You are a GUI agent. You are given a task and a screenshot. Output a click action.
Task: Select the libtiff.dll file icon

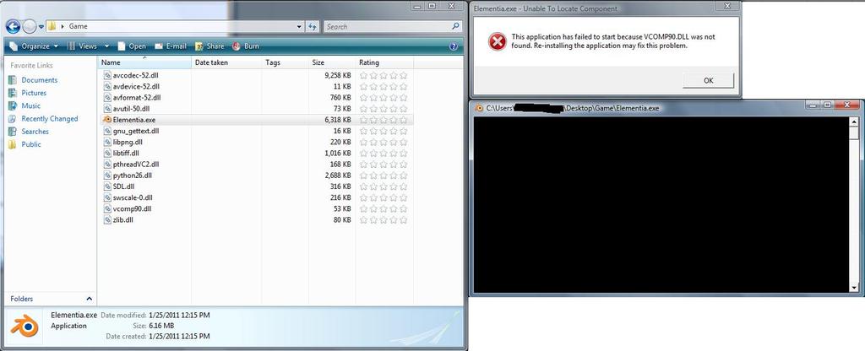(107, 153)
